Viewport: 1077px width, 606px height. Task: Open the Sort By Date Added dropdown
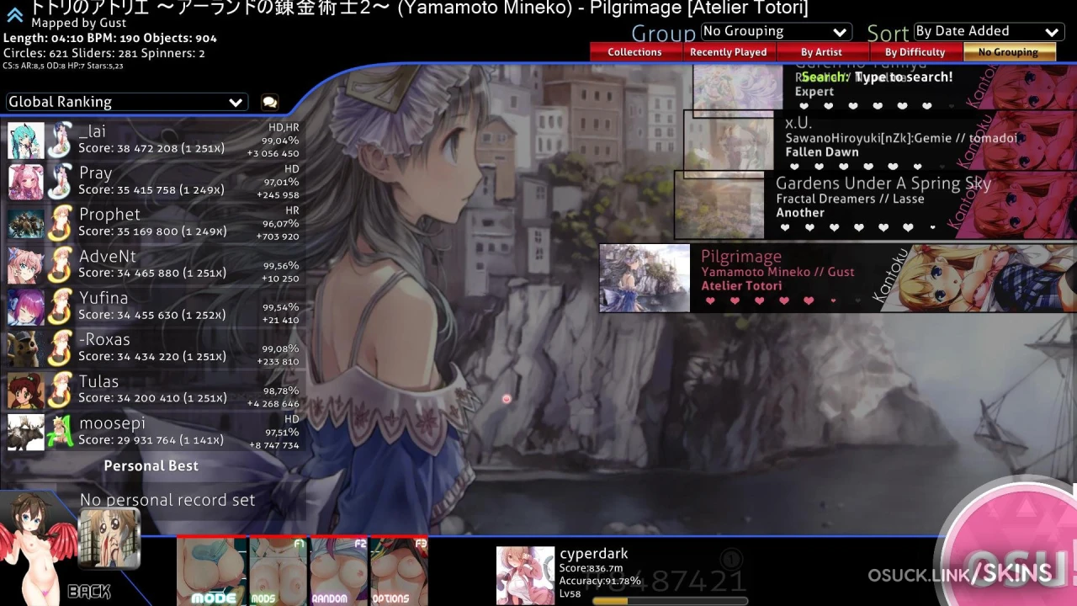[x=987, y=31]
